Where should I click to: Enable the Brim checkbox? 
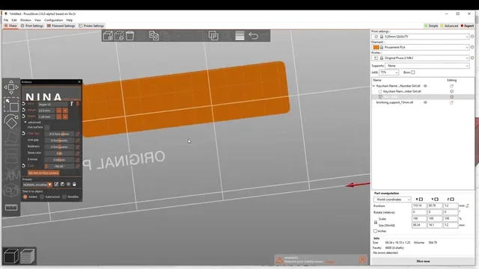coord(413,72)
